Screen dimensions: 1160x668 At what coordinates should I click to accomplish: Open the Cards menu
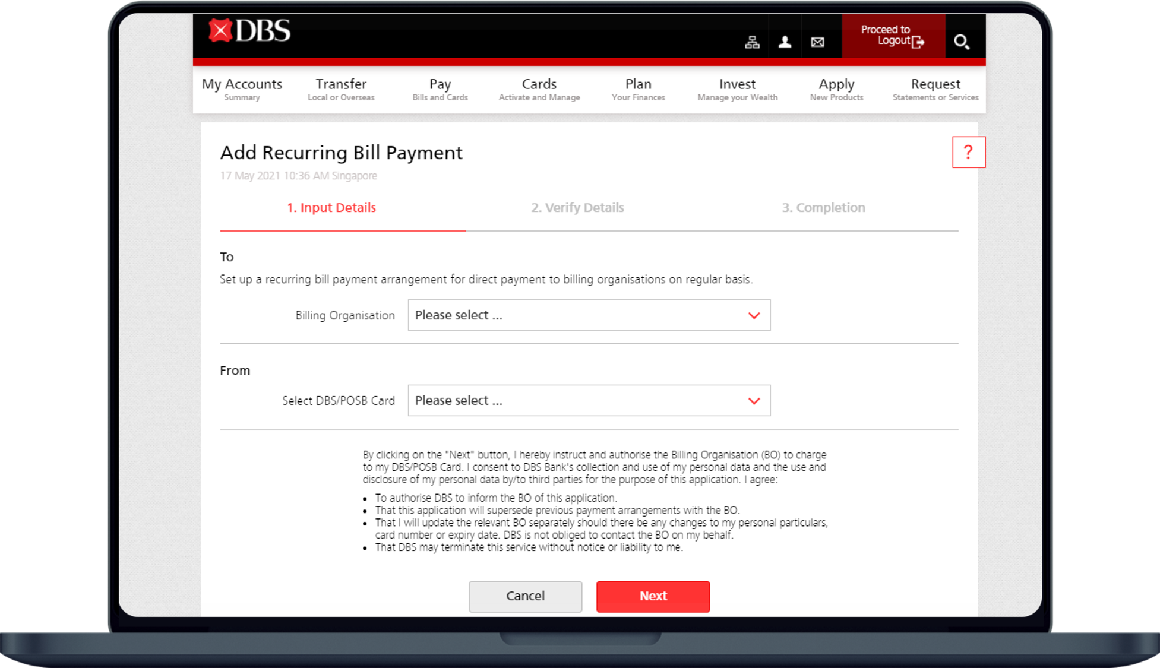pyautogui.click(x=539, y=89)
